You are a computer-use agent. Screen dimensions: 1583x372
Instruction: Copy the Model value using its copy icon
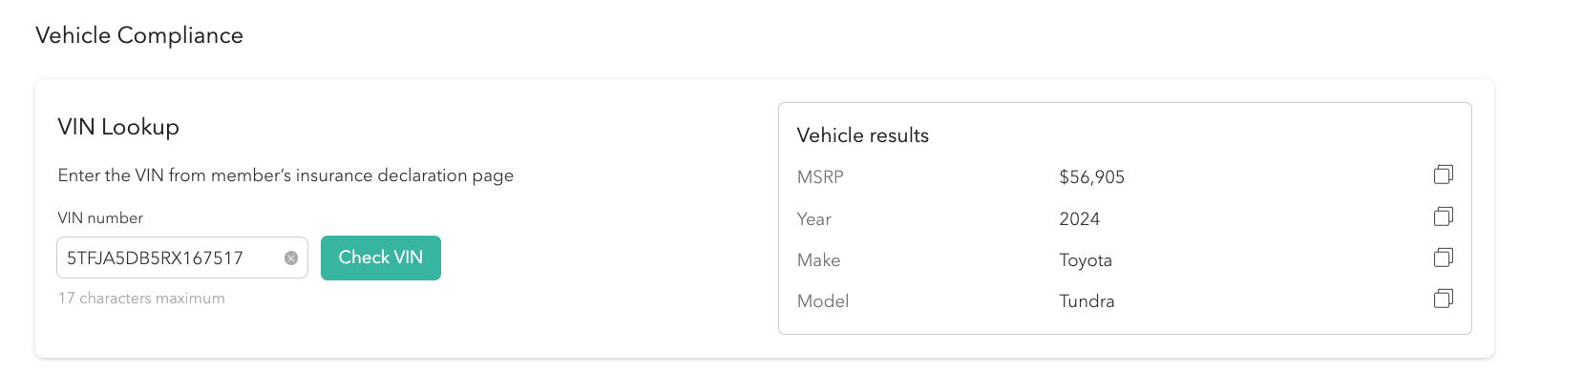pos(1443,299)
